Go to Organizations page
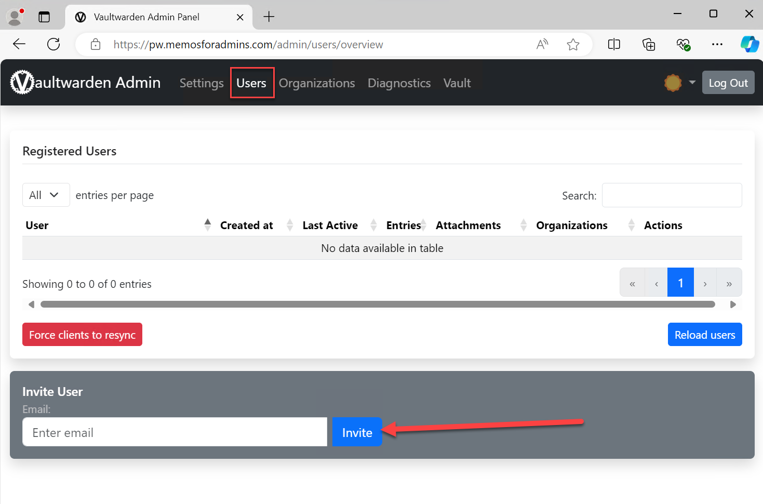Screen dimensions: 763x504 point(317,83)
